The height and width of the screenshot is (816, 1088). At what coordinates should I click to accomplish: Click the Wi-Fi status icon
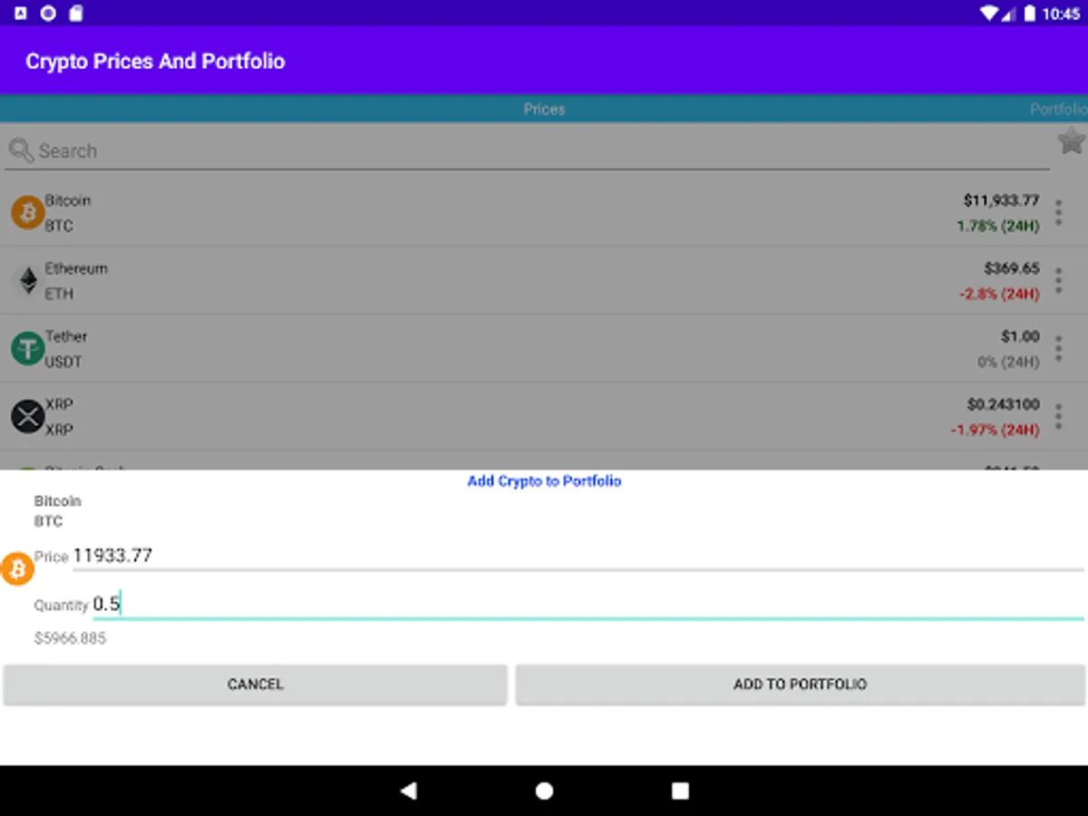click(x=988, y=14)
